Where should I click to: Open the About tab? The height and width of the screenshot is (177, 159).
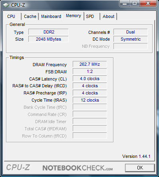(x=109, y=16)
